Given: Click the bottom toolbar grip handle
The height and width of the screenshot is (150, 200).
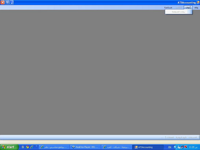Looking at the screenshot, I should coord(199,137).
